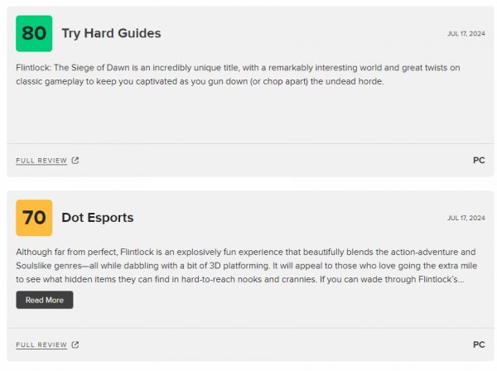The height and width of the screenshot is (371, 497).
Task: Select the Dot Esports publication title
Action: [97, 218]
